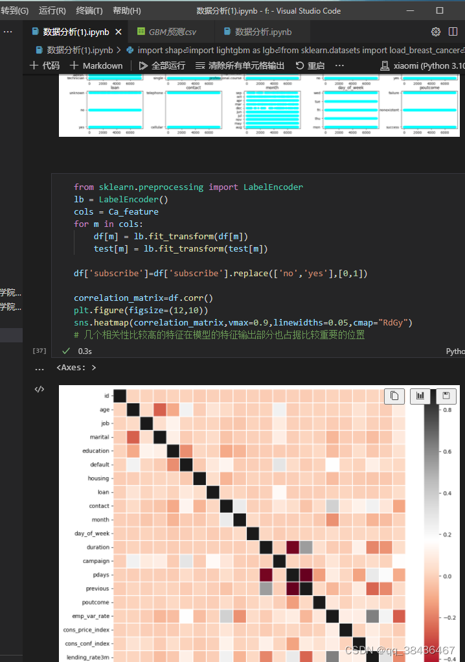Viewport: 465px width, 662px height.
Task: Switch to the GBM预测.csv tab
Action: click(172, 32)
